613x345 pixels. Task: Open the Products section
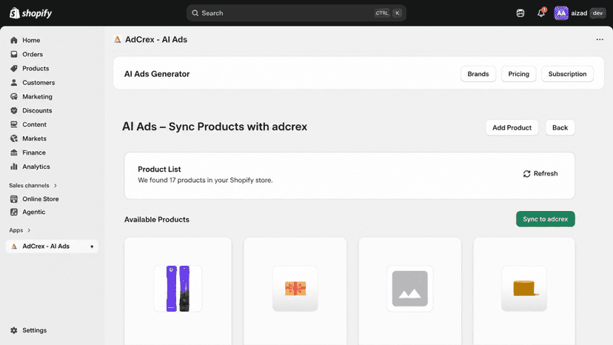click(36, 68)
